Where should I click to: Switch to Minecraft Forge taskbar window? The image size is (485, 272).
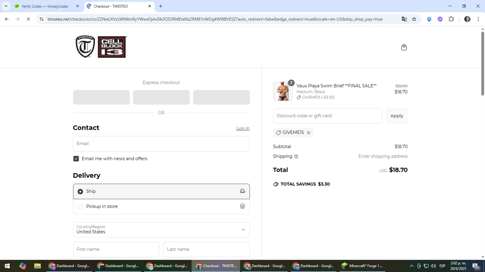[362, 266]
